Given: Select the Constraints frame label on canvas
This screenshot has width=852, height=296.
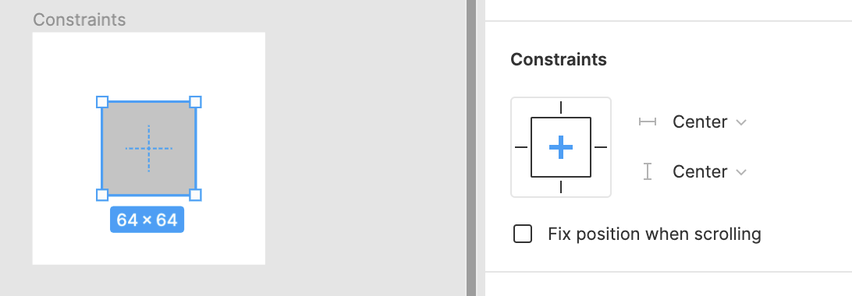Looking at the screenshot, I should 80,20.
